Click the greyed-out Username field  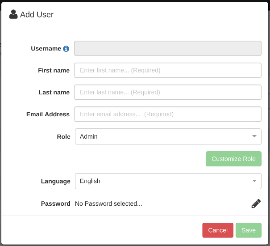pos(167,48)
